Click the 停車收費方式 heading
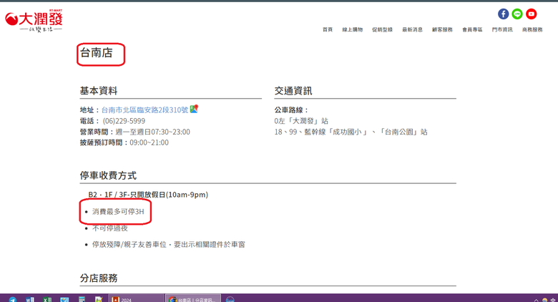This screenshot has width=558, height=302. tap(108, 175)
